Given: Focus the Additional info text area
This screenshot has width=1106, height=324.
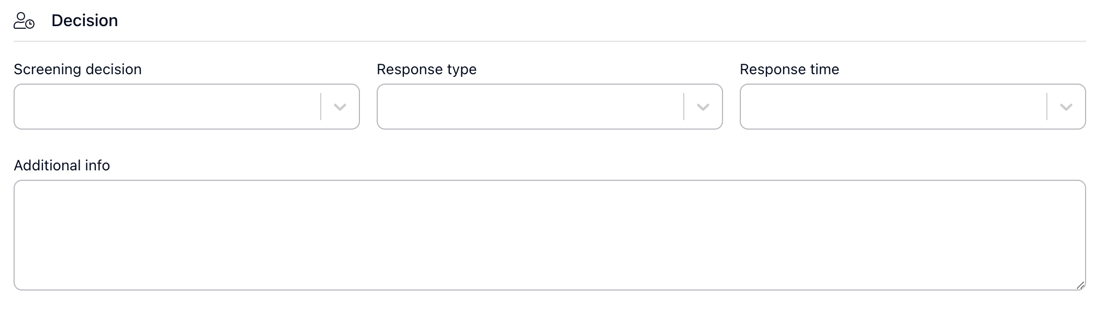Looking at the screenshot, I should click(x=550, y=235).
